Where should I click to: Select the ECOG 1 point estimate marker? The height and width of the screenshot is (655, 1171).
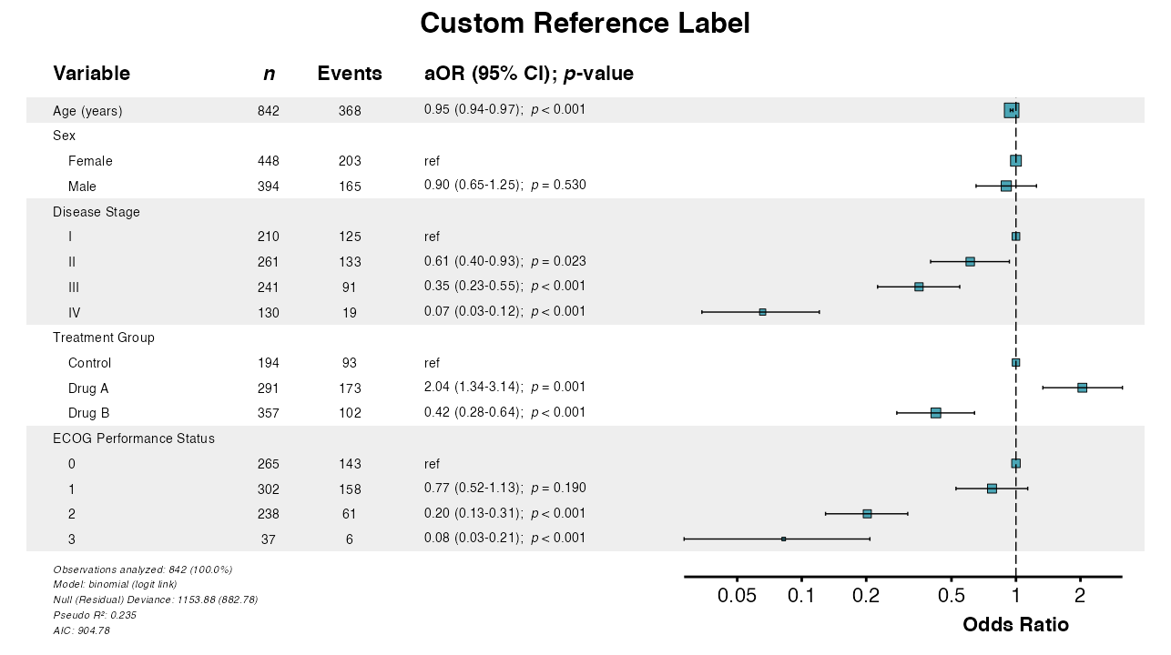pyautogui.click(x=992, y=489)
